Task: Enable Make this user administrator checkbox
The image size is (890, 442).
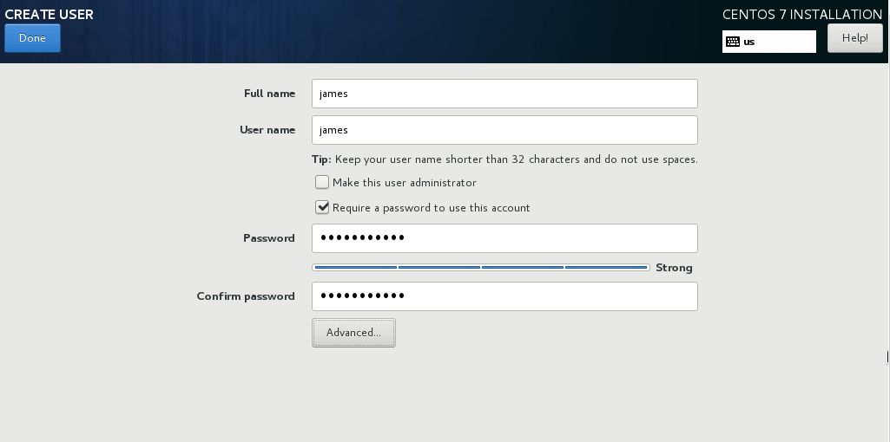Action: pyautogui.click(x=322, y=183)
